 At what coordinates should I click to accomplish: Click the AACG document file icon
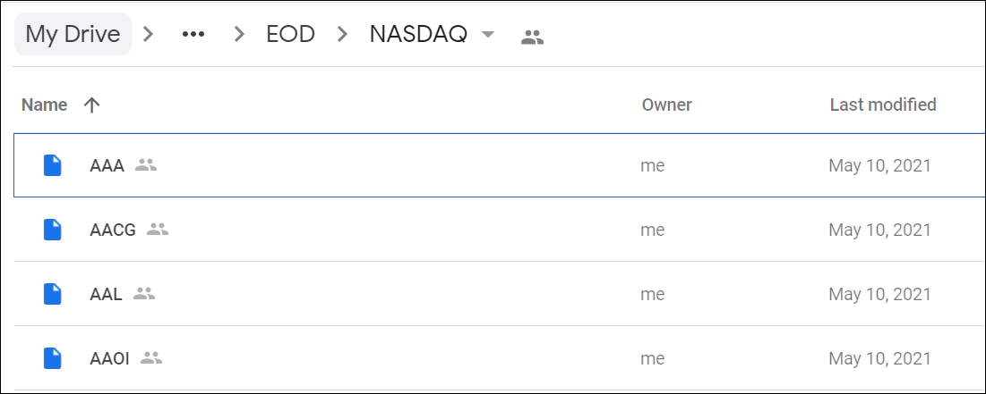52,230
